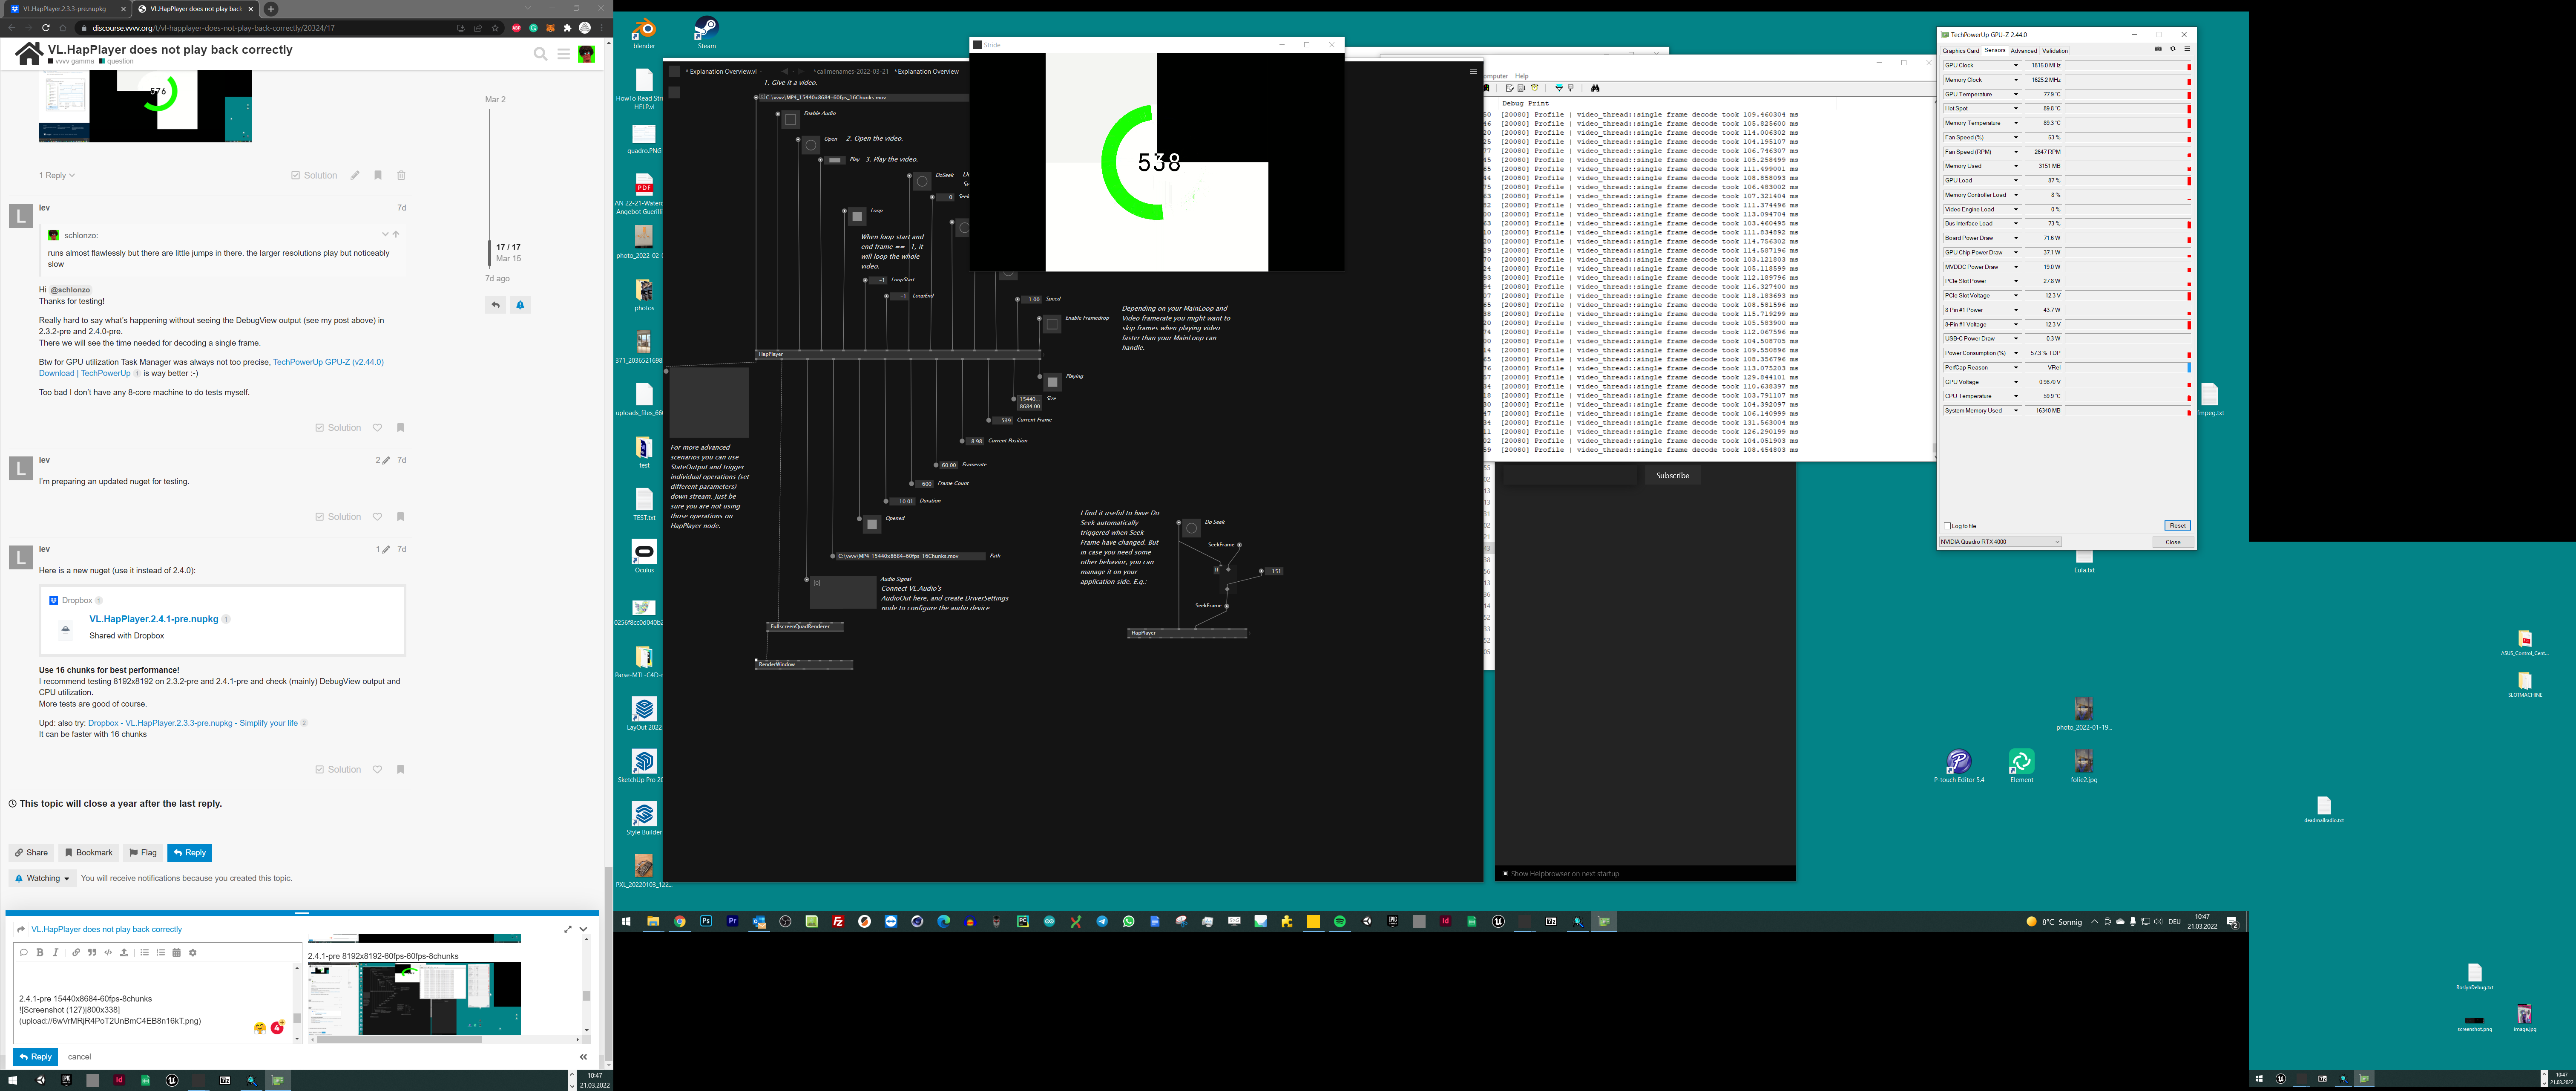Image resolution: width=2576 pixels, height=1091 pixels.
Task: Click the numbered list icon in composer
Action: pyautogui.click(x=160, y=952)
